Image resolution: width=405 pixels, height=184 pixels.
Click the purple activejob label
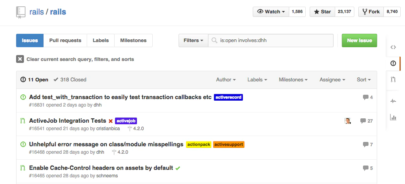tap(126, 121)
